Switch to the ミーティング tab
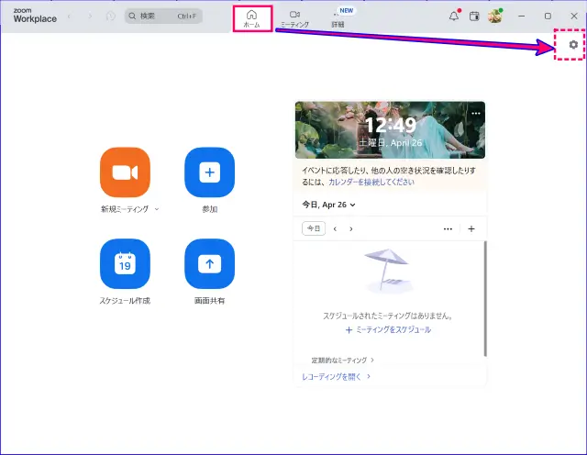The height and width of the screenshot is (455, 587). (x=294, y=18)
